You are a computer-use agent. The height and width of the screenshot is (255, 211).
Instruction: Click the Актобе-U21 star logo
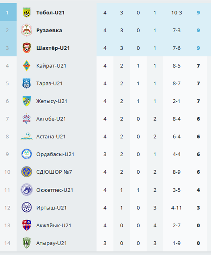(x=27, y=119)
